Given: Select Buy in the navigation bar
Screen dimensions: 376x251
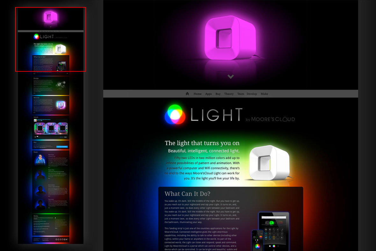Looking at the screenshot, I should (x=218, y=94).
